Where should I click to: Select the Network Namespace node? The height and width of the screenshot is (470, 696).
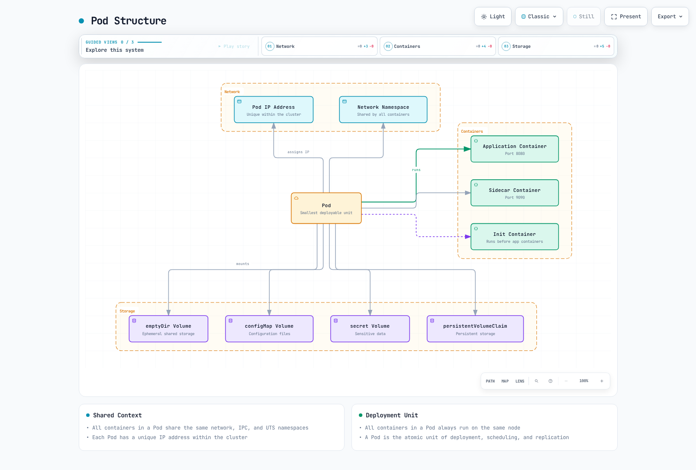tap(383, 110)
